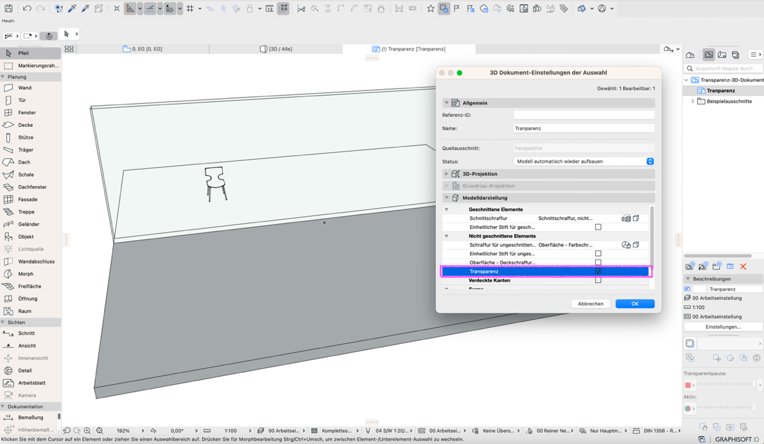The width and height of the screenshot is (764, 444).
Task: Click the Raum zone tool
Action: [x=30, y=311]
